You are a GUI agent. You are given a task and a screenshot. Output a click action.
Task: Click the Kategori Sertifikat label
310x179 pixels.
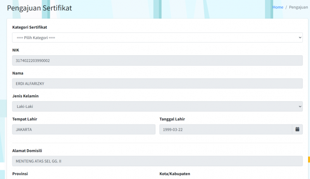click(30, 27)
